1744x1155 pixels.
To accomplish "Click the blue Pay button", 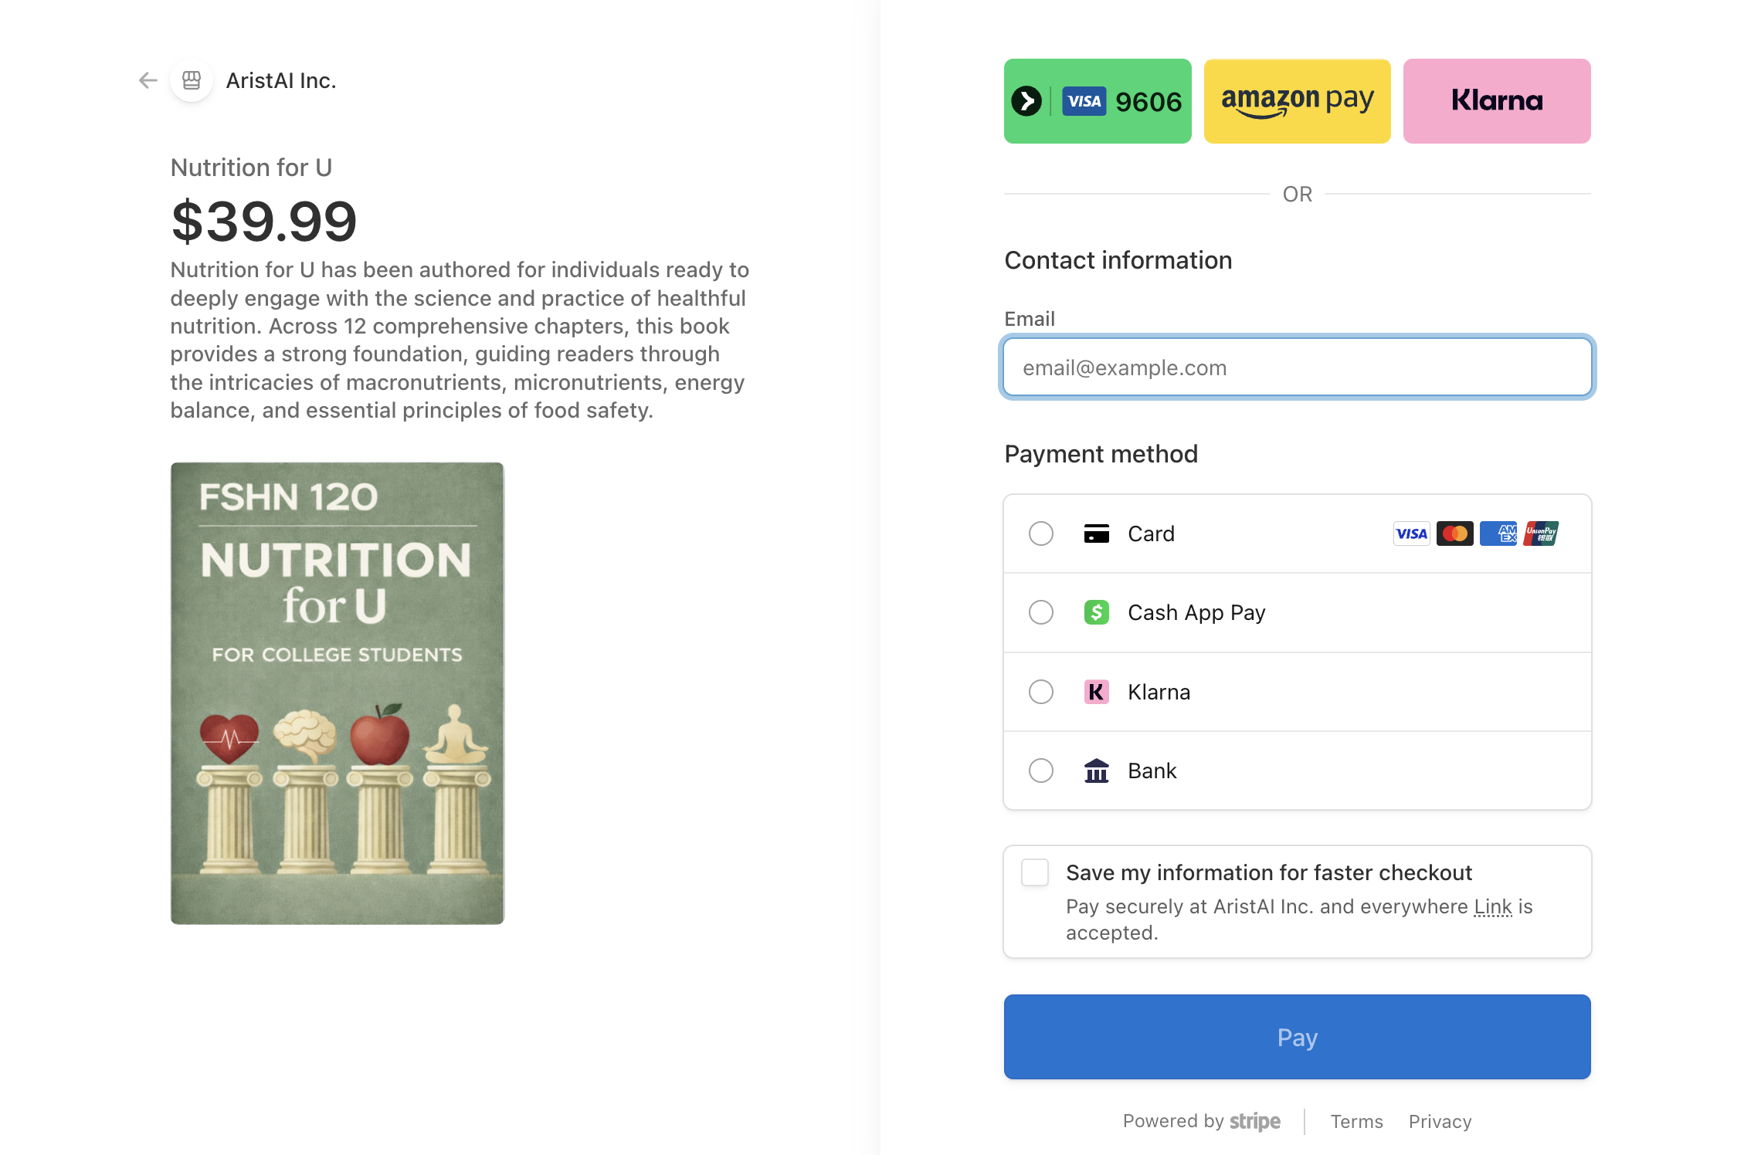I will pos(1297,1037).
